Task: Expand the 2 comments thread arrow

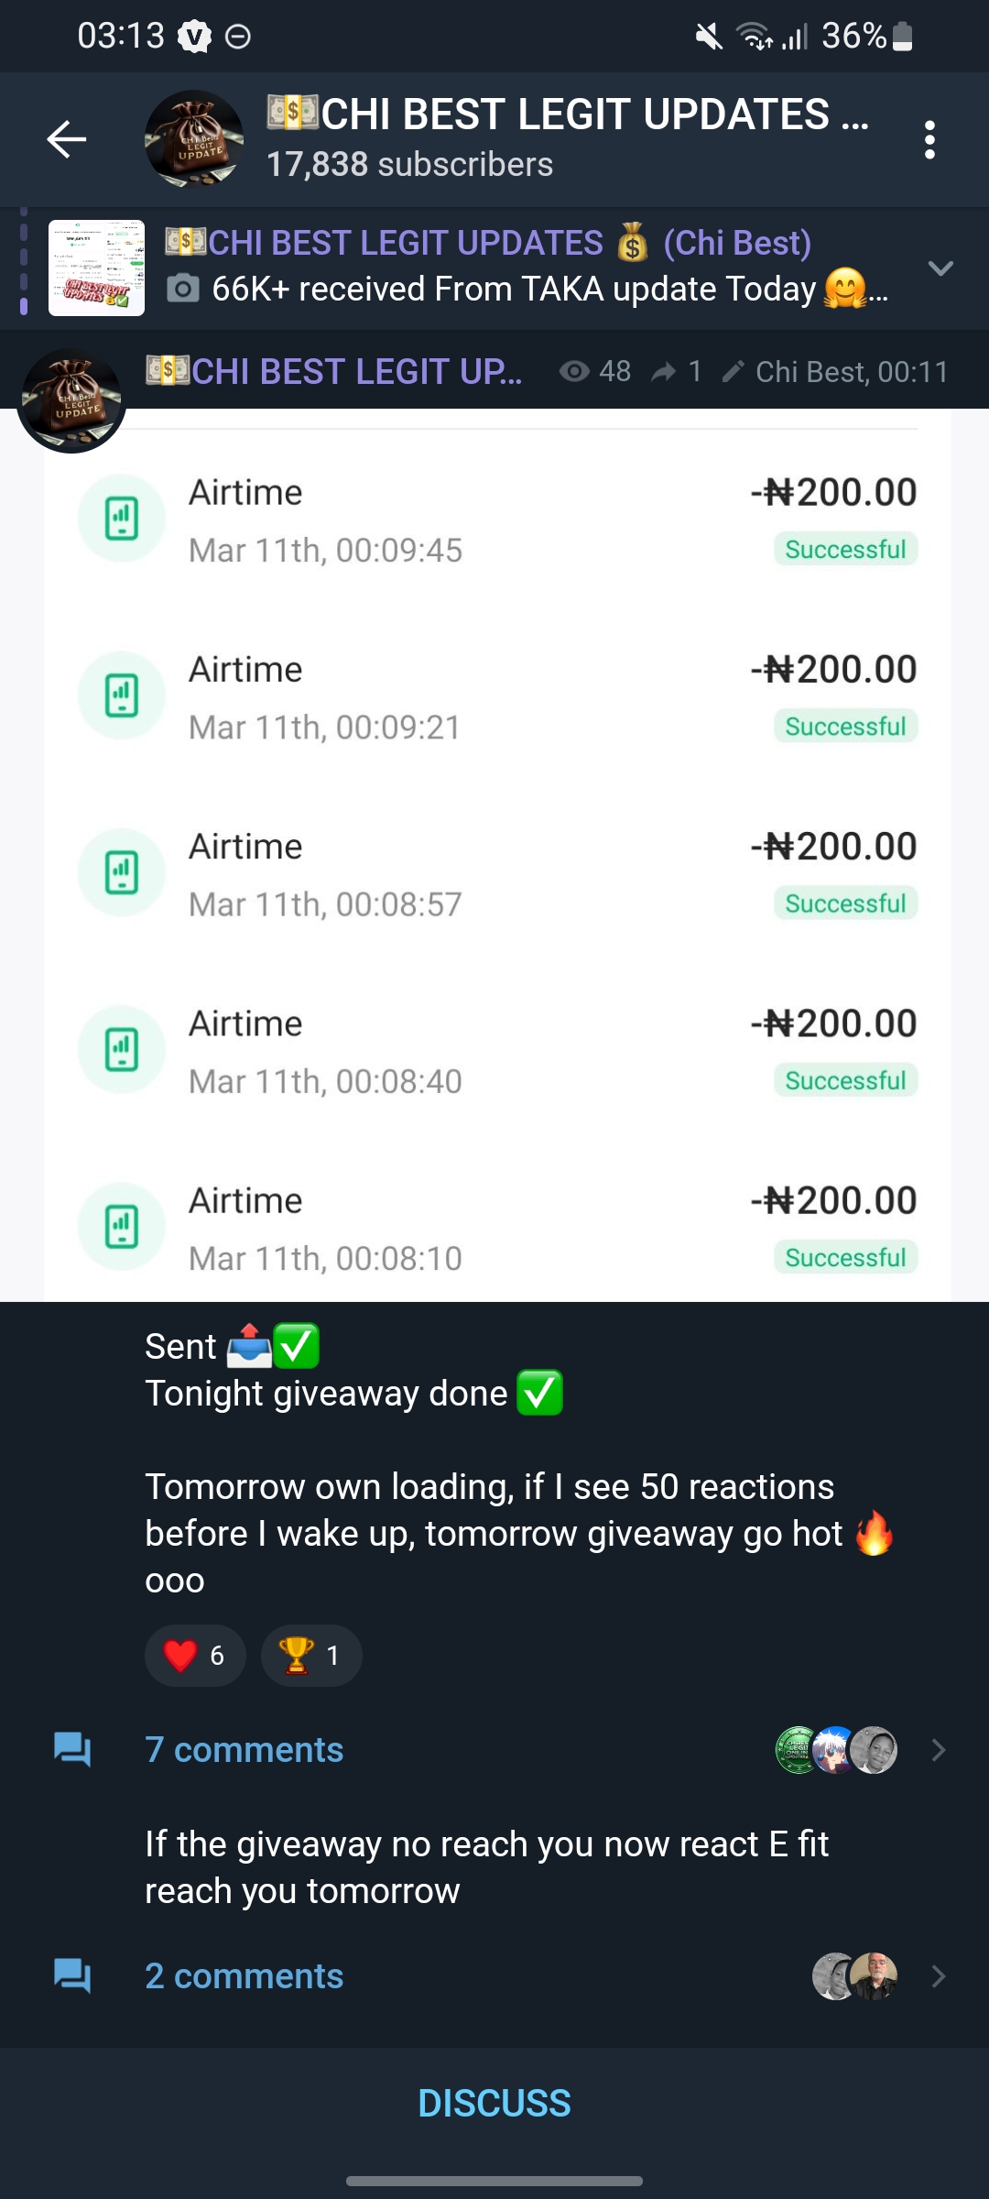Action: click(x=939, y=1976)
